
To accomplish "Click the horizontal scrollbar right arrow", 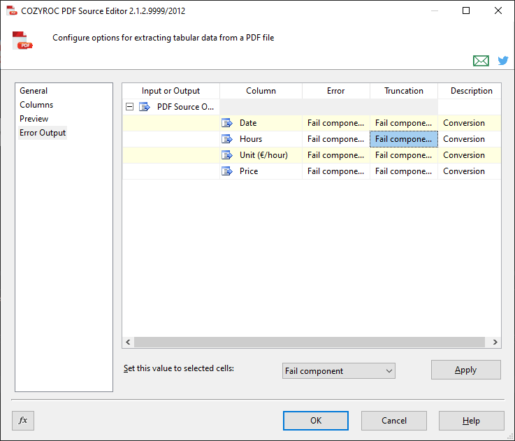I will [x=495, y=342].
